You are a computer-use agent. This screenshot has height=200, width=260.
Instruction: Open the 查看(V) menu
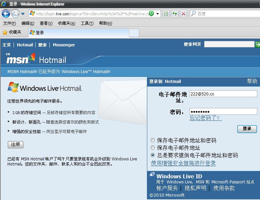click(46, 23)
